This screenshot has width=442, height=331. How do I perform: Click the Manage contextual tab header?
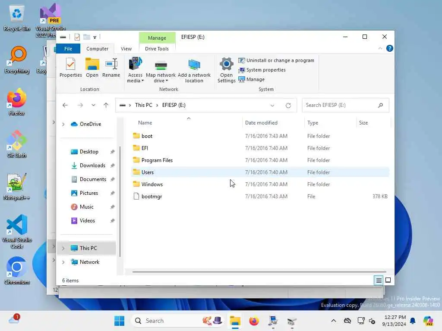pos(157,38)
